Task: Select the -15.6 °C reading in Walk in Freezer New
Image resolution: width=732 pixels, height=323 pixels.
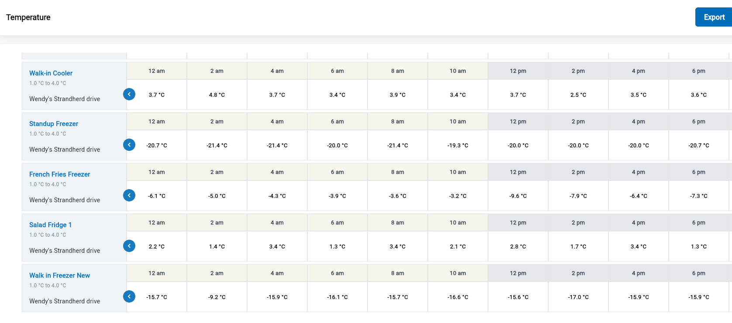Action: tap(518, 297)
